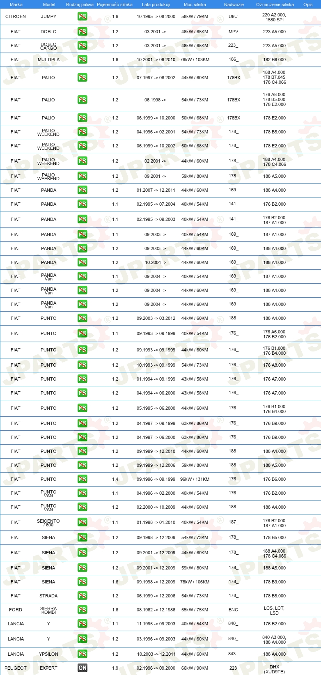Click the 78kW / 106KM power value
This screenshot has height=675, width=321.
[x=195, y=582]
